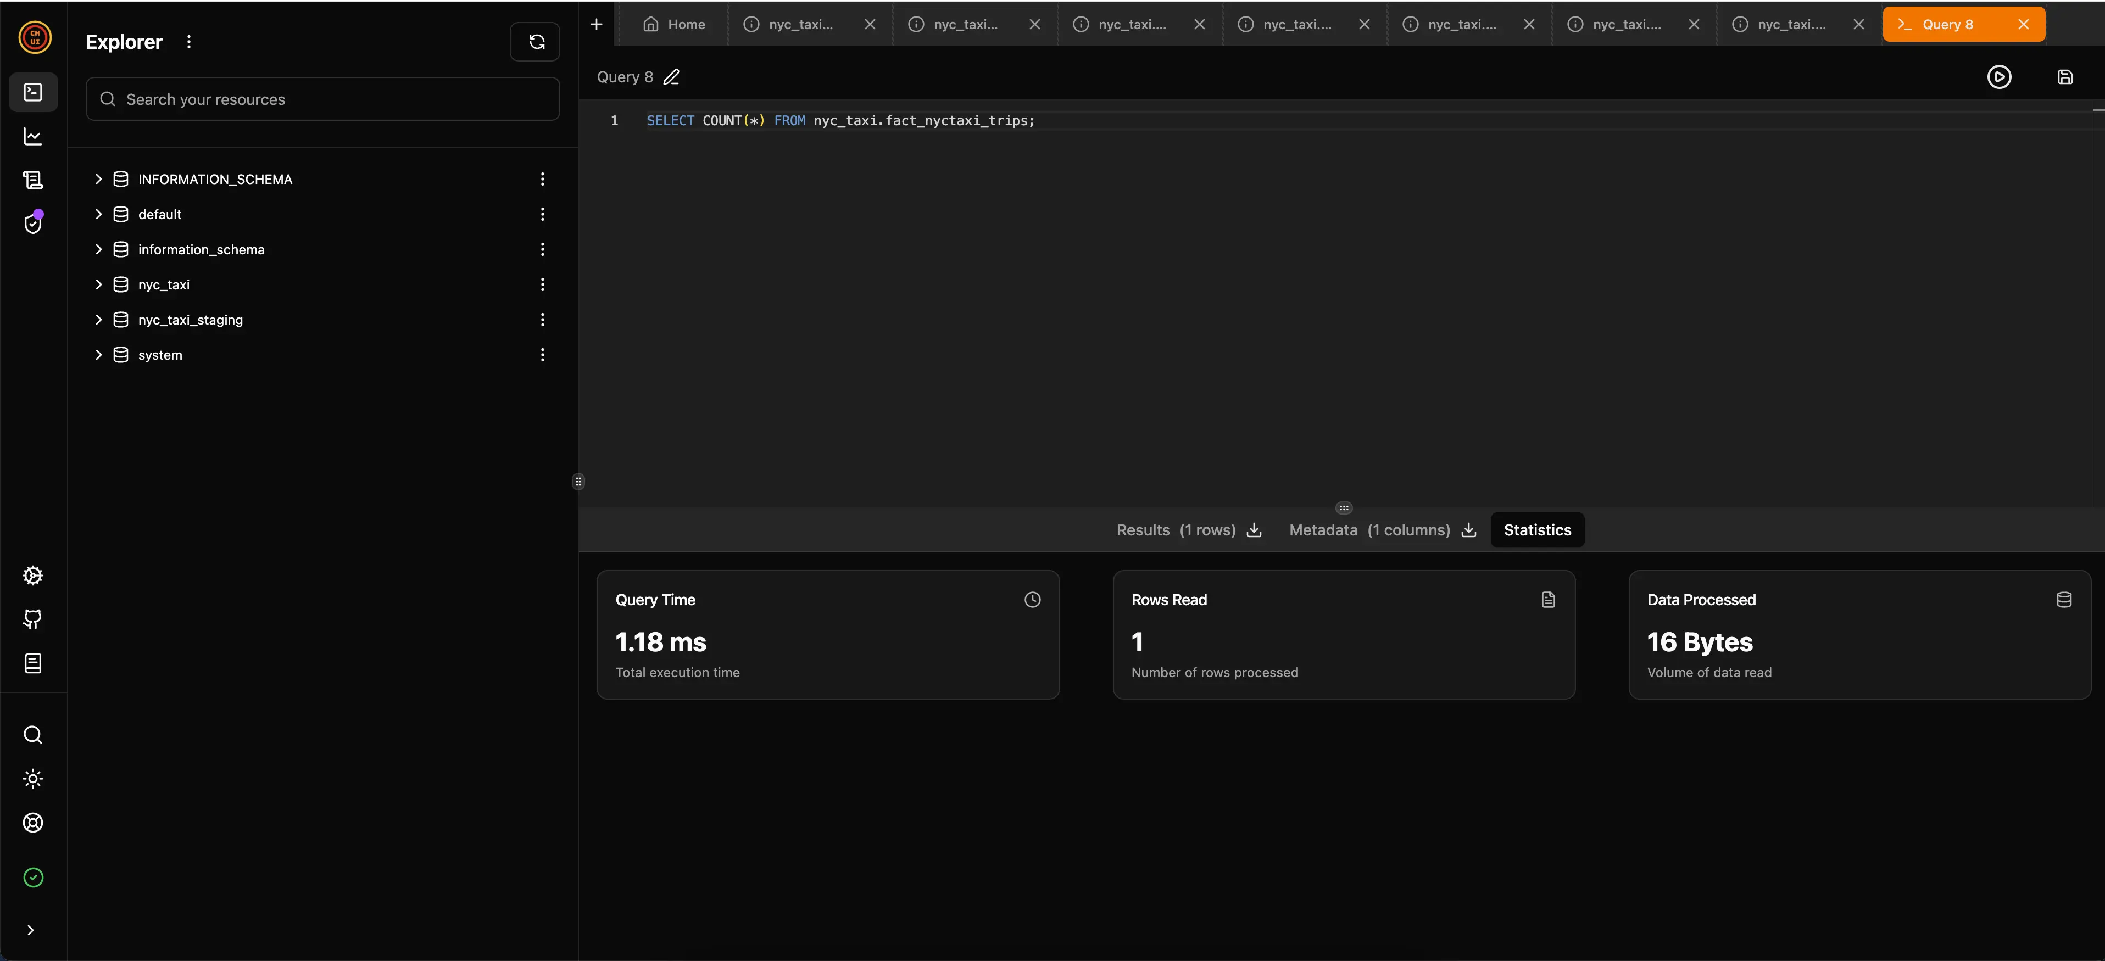Image resolution: width=2105 pixels, height=961 pixels.
Task: Open the documentation icon near the bottom sidebar
Action: (33, 663)
